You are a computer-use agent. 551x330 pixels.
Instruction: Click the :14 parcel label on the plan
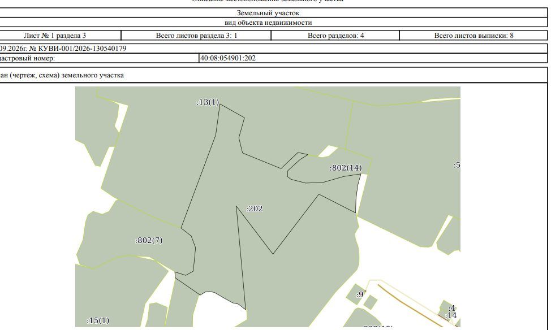tap(451, 316)
